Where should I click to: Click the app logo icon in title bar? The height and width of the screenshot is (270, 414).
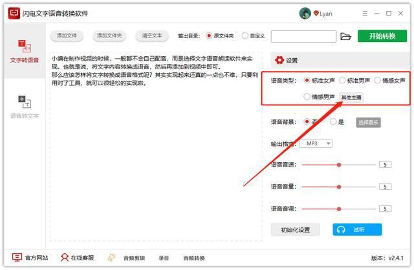click(14, 13)
